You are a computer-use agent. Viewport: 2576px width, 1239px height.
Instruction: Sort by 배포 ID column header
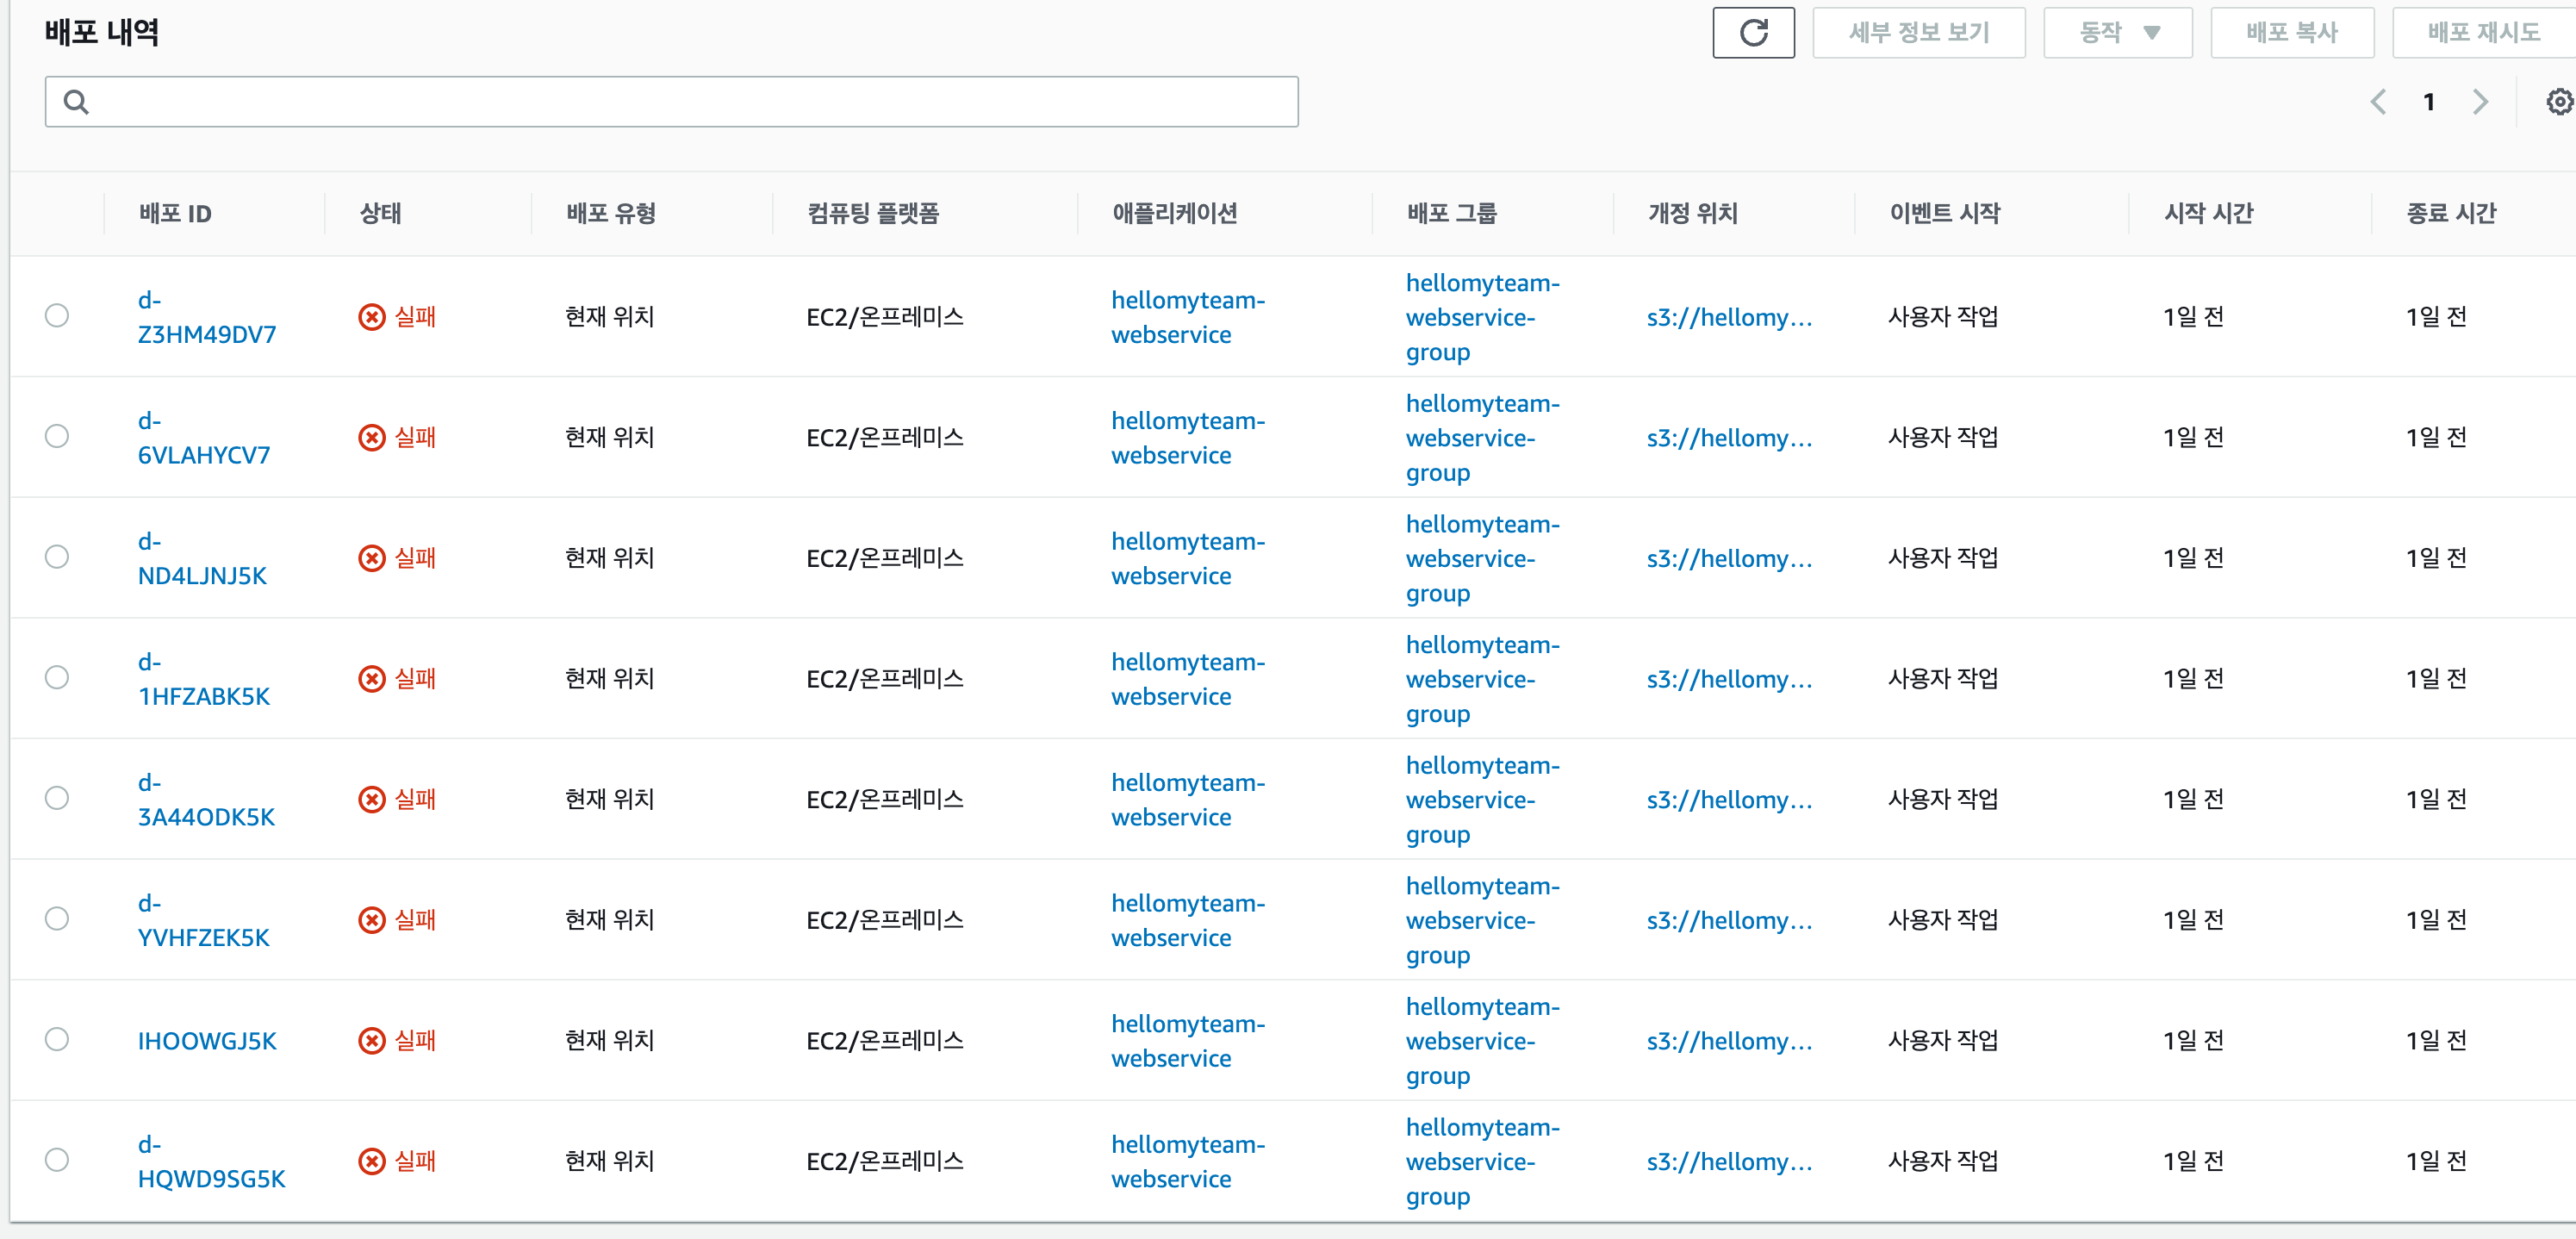tap(175, 213)
